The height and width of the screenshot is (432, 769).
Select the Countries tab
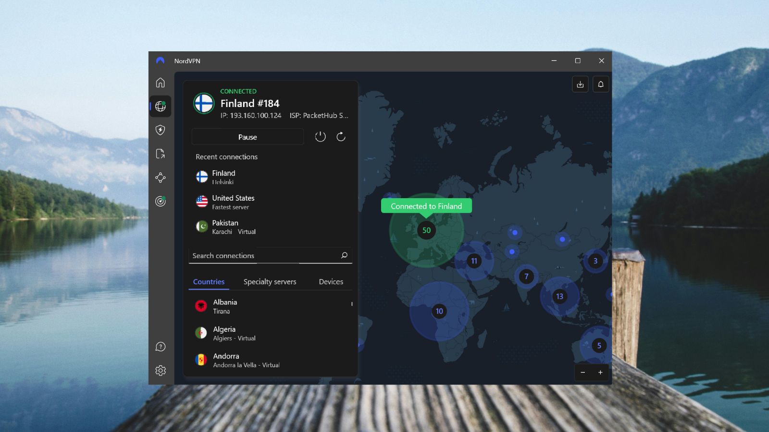click(x=209, y=282)
